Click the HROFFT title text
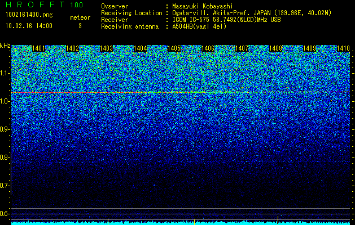The width and height of the screenshot is (355, 225). point(35,4)
